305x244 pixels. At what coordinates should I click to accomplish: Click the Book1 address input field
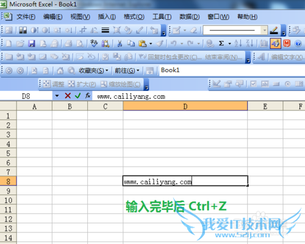[232, 70]
